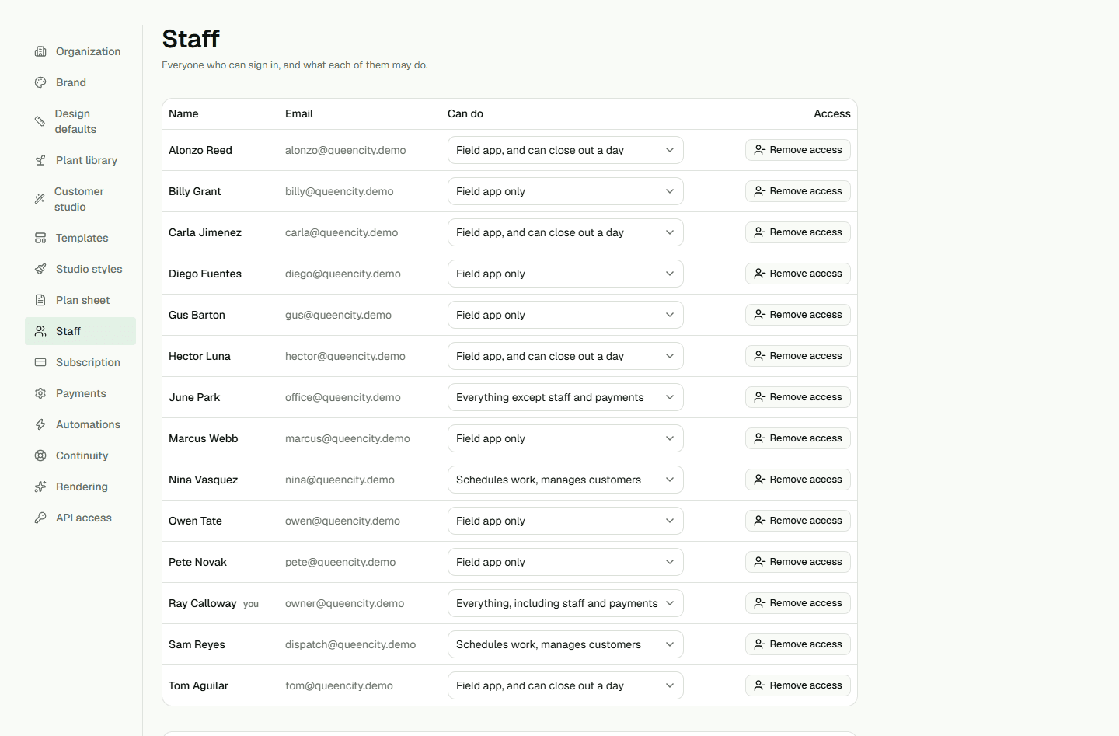Screen dimensions: 1119x736
Task: Click the Can do column header
Action: click(x=465, y=113)
